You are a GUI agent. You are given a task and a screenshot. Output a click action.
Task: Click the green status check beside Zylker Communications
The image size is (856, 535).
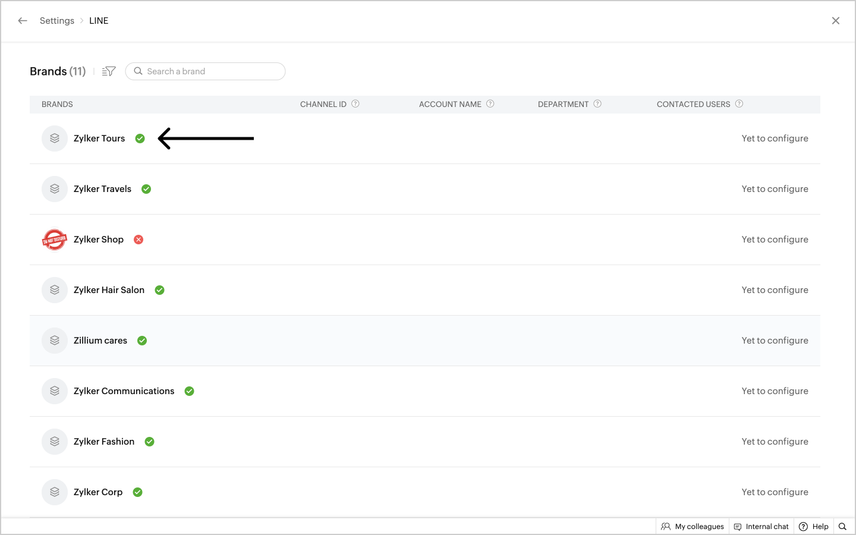pos(190,391)
